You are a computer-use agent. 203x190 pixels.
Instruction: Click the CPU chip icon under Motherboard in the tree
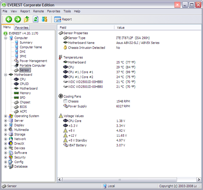point(16,79)
